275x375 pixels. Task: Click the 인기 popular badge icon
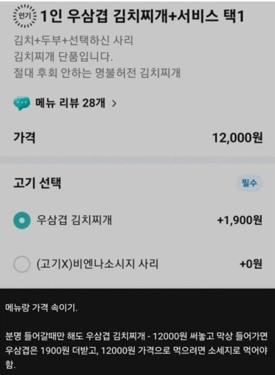point(25,16)
